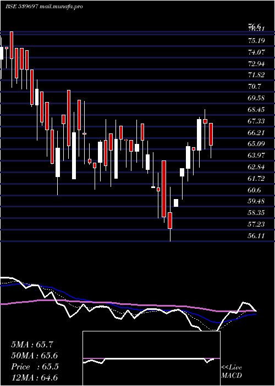Click the 75.19 price axis label
Screen dimensions: 275x386
[x=257, y=41]
